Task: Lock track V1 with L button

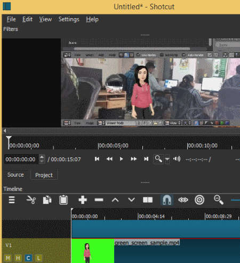Action: [38, 258]
